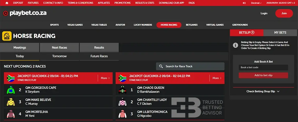Screen dimensions: 298x122
Task: Click the search magnifier icon
Action: pos(161,66)
